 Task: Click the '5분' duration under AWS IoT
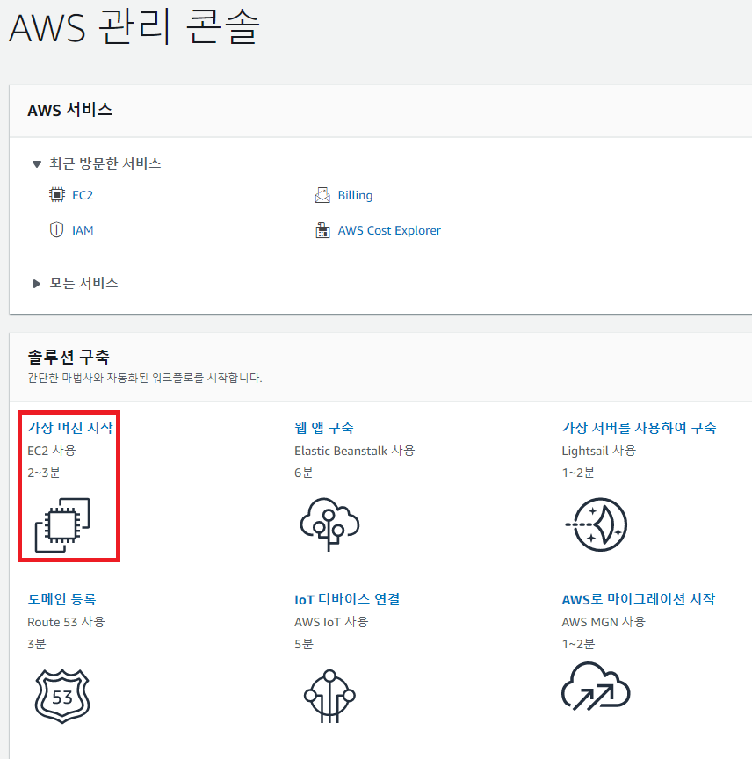pyautogui.click(x=304, y=644)
